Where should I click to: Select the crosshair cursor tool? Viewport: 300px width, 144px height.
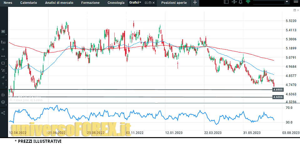click(3, 49)
